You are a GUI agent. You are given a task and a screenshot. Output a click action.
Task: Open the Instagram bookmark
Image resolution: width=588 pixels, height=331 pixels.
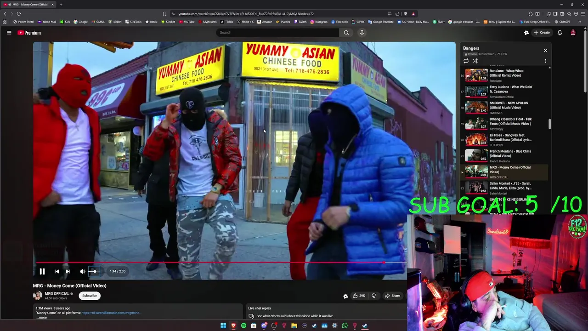pos(319,22)
